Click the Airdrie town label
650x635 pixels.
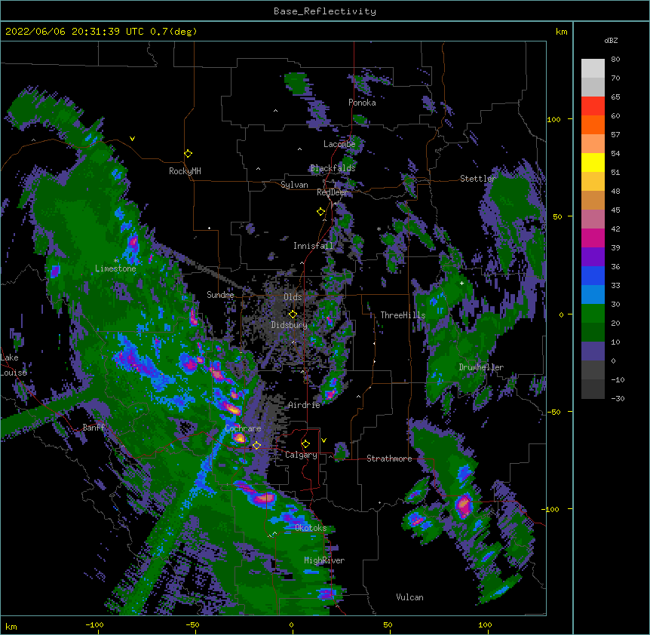(305, 405)
